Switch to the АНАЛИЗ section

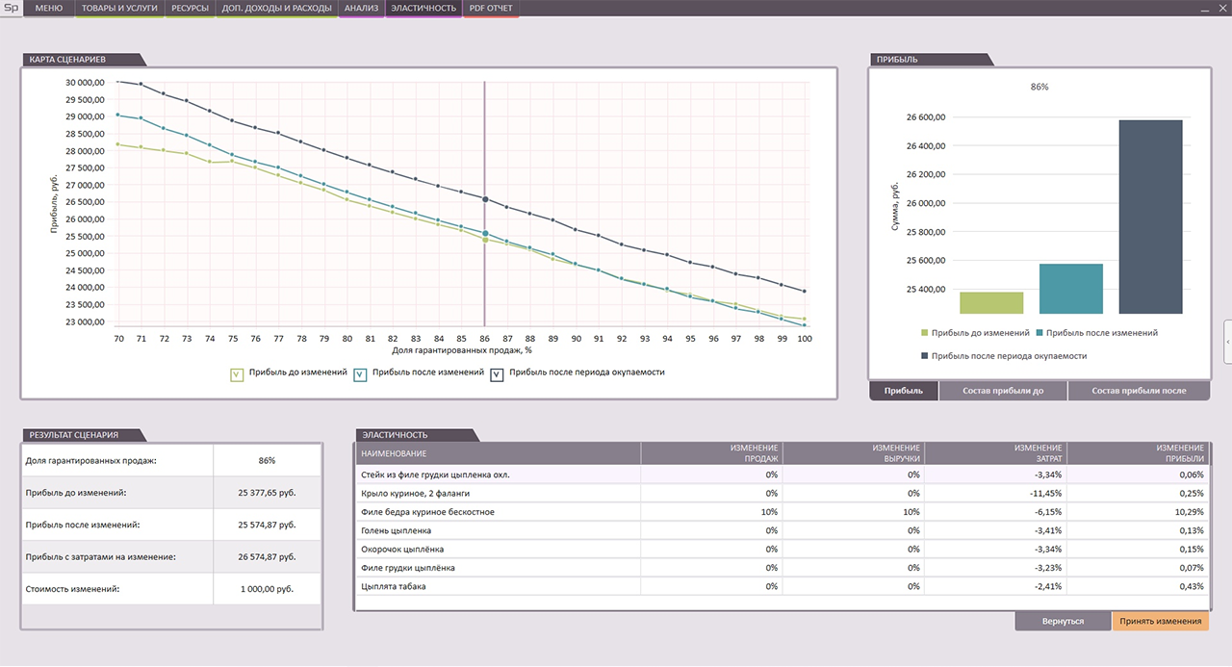[361, 9]
